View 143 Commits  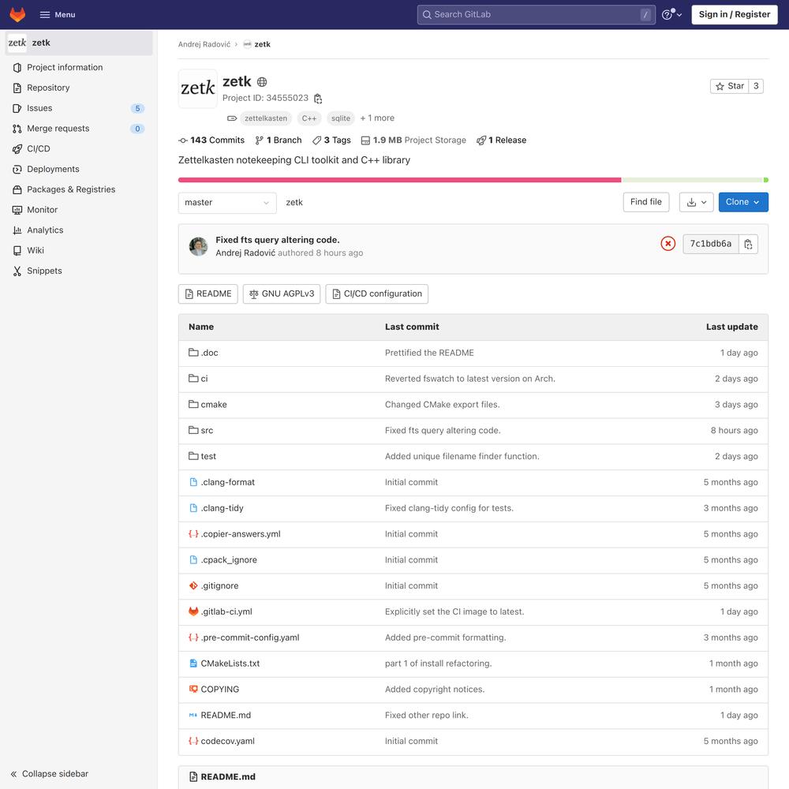coord(211,140)
